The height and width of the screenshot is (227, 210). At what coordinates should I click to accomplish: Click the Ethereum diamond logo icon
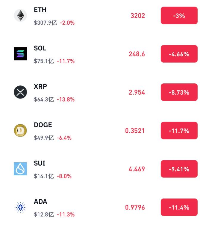coord(20,15)
